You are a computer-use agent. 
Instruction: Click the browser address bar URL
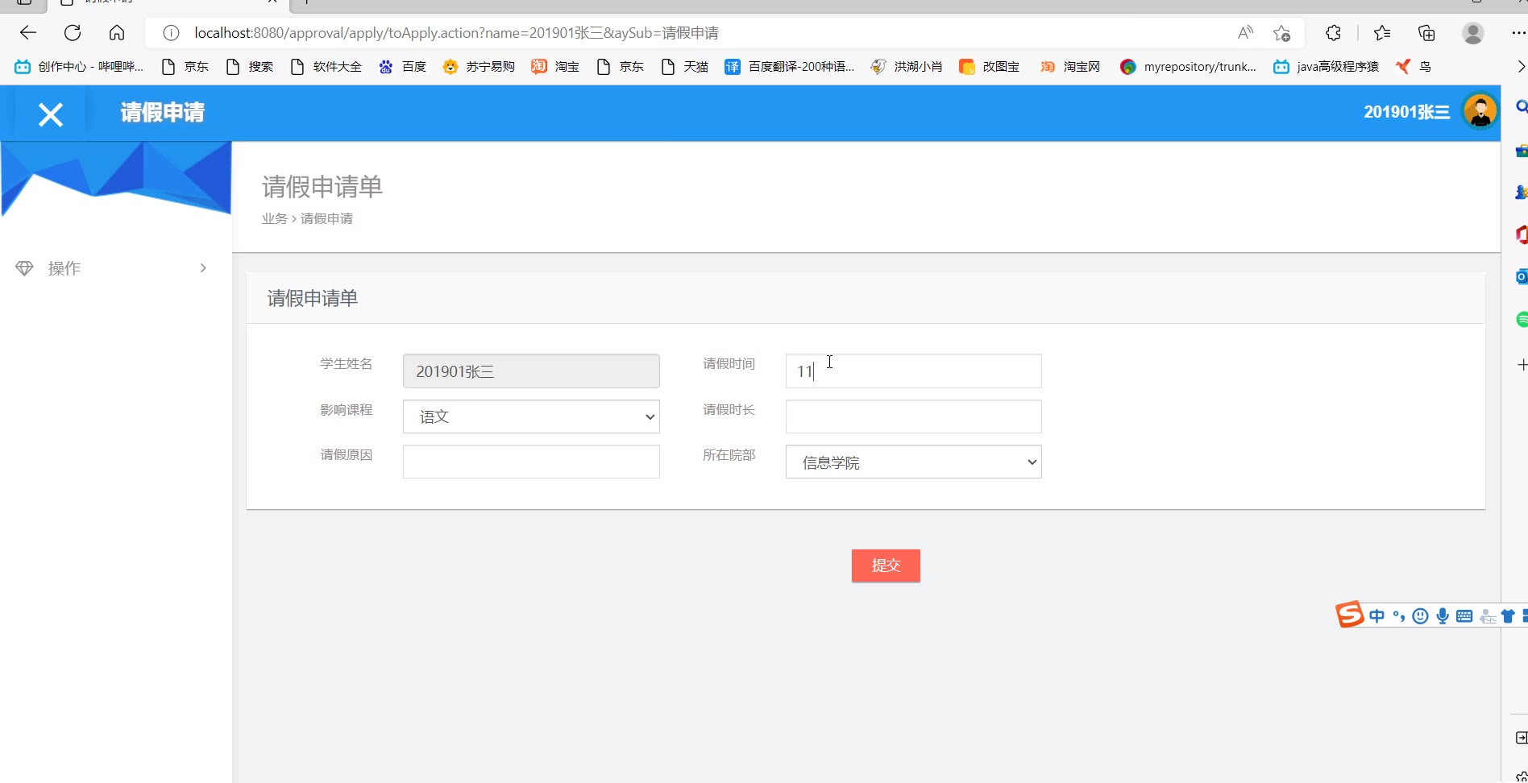coord(456,33)
